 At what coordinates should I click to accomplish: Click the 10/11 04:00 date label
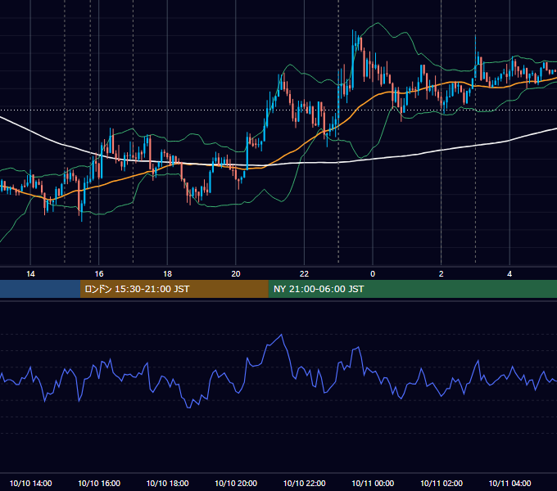[x=509, y=483]
